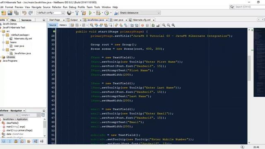The height and width of the screenshot is (149, 265).
Task: Select the Source view button
Action: (53, 25)
